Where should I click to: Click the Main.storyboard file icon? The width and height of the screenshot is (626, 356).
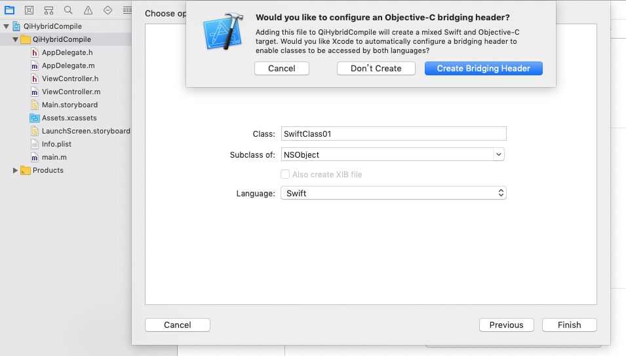(x=35, y=105)
